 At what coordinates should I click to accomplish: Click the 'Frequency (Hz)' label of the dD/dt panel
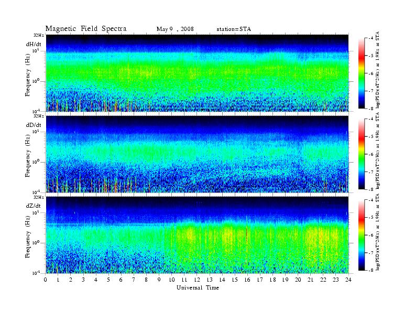(28, 156)
